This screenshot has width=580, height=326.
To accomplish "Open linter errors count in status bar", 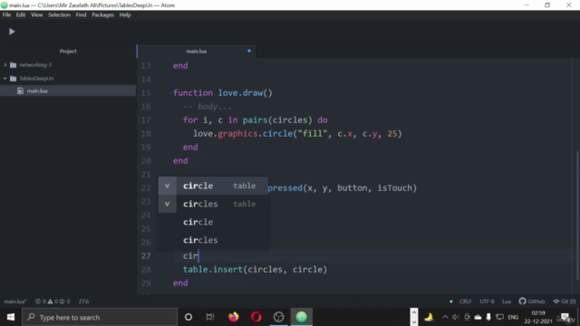I will [x=40, y=302].
